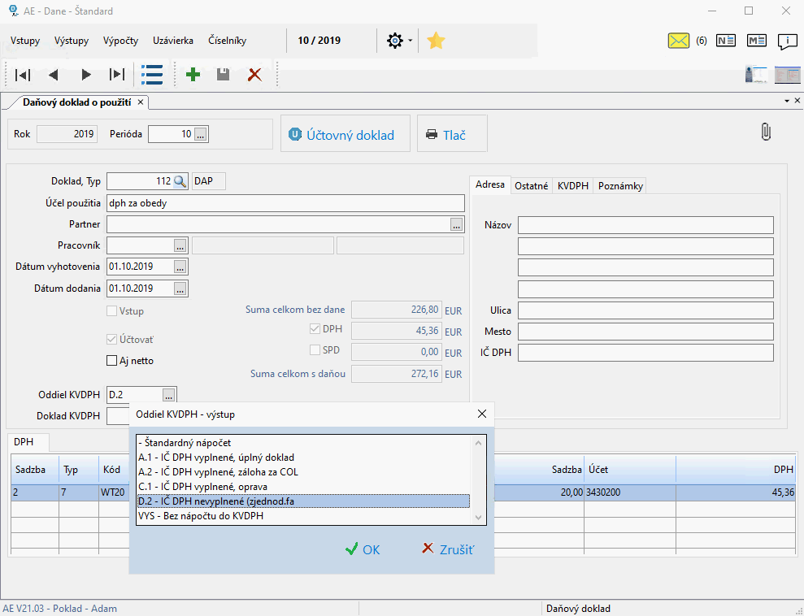Select VYS - Bez nápočtu do KVDPH
Image resolution: width=804 pixels, height=616 pixels.
303,515
